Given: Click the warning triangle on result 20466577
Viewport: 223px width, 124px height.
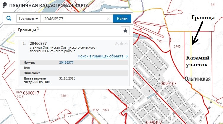Looking at the screenshot, I should click(117, 44).
